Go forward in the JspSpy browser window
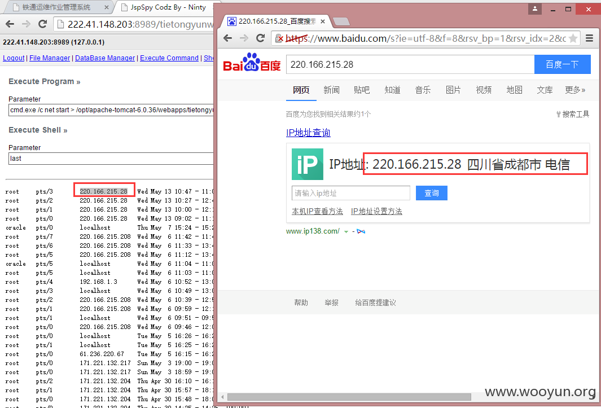Image resolution: width=601 pixels, height=408 pixels. coord(26,24)
